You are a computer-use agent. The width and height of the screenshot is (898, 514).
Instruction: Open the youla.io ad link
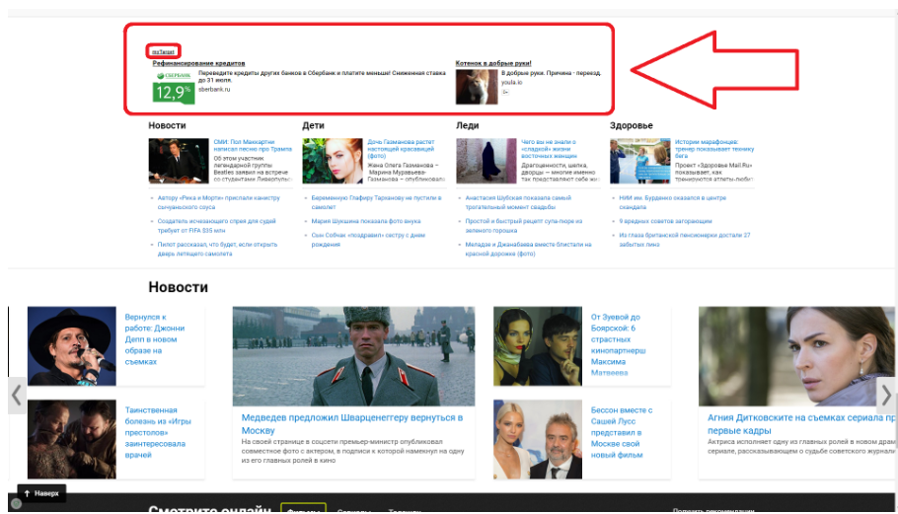pyautogui.click(x=512, y=83)
